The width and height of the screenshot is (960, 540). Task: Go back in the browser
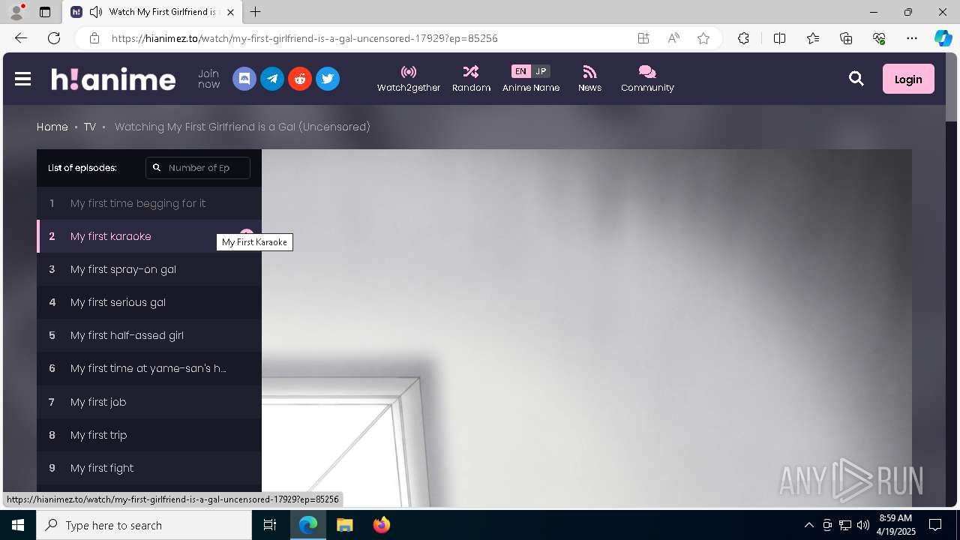coord(20,38)
